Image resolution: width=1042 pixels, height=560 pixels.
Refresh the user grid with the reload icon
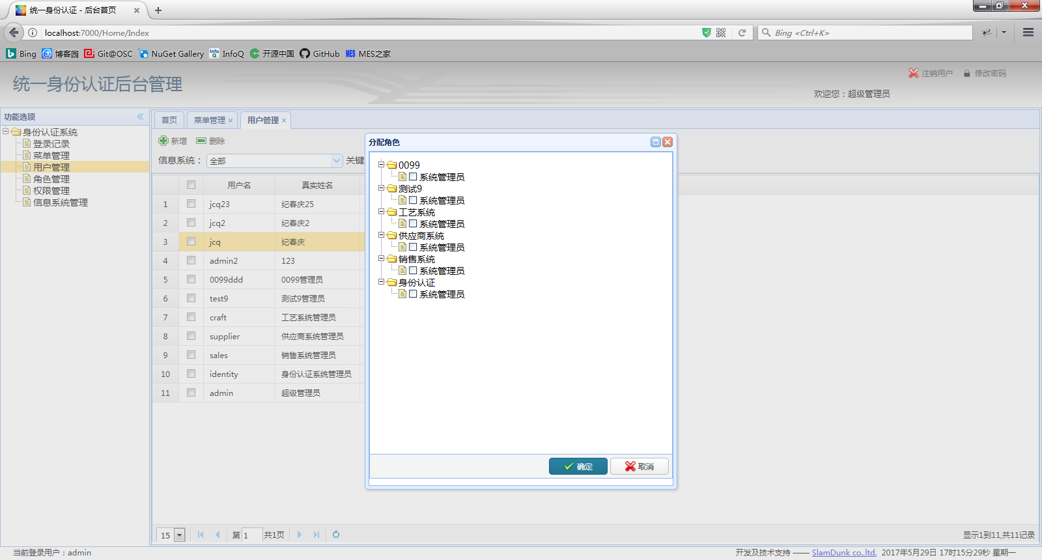pyautogui.click(x=336, y=535)
